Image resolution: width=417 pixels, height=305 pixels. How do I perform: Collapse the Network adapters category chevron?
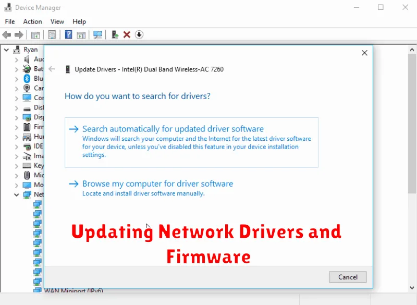[17, 195]
